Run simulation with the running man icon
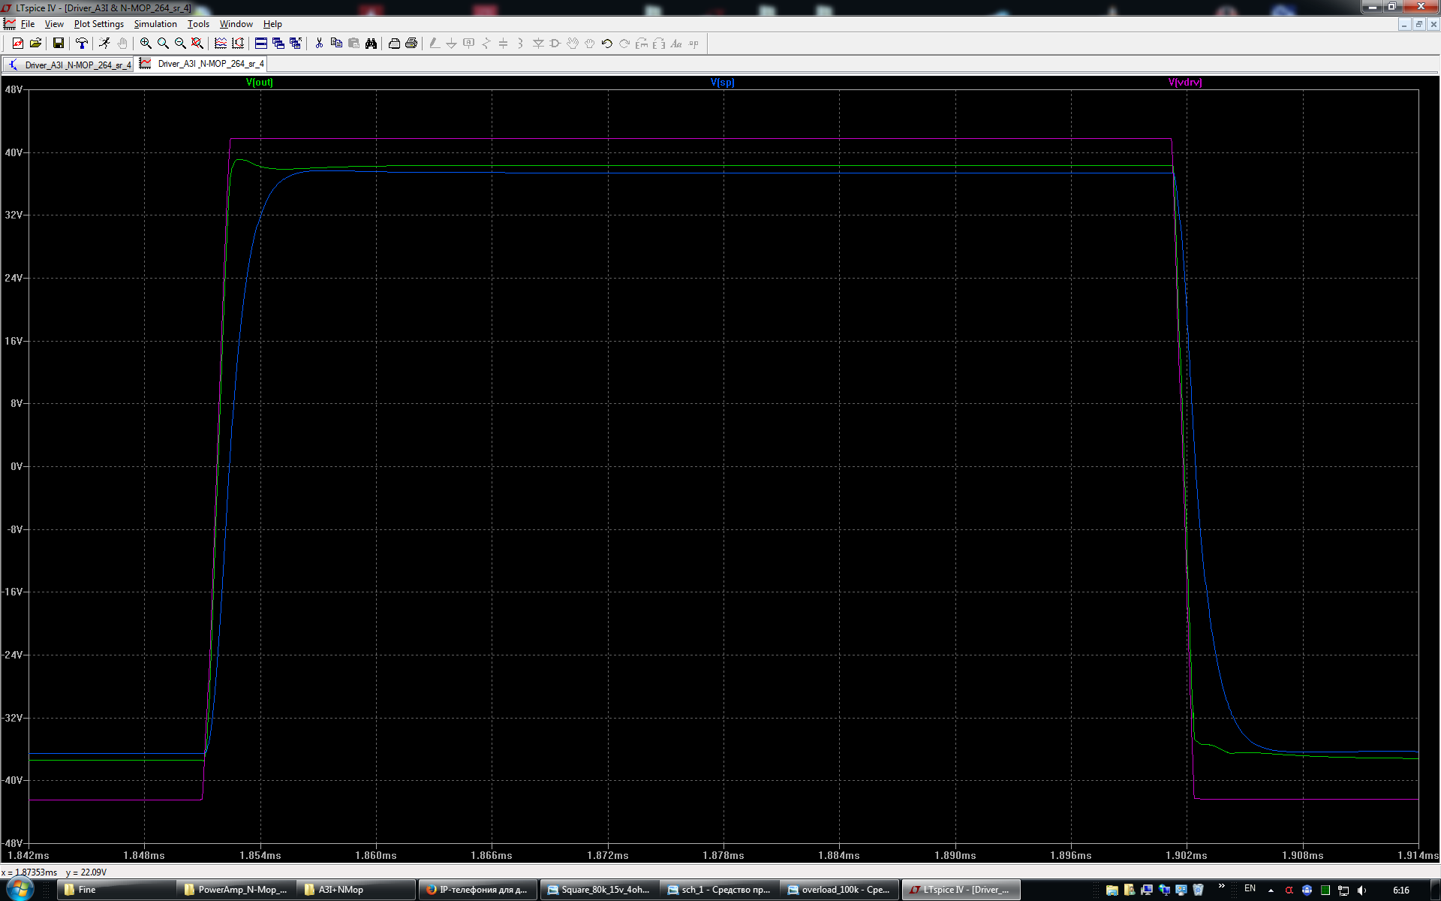The width and height of the screenshot is (1441, 901). (x=104, y=44)
